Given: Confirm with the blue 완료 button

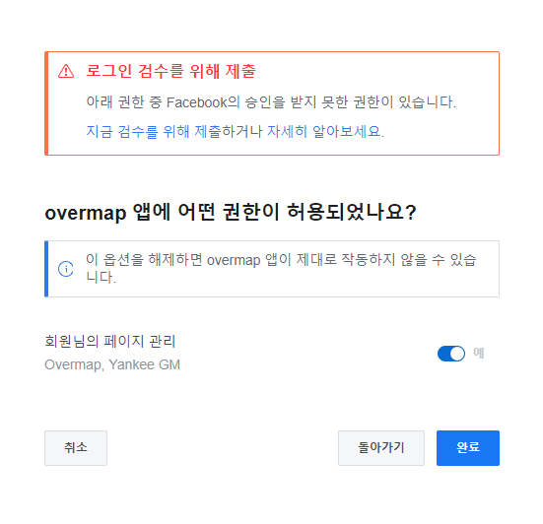Looking at the screenshot, I should coord(468,448).
